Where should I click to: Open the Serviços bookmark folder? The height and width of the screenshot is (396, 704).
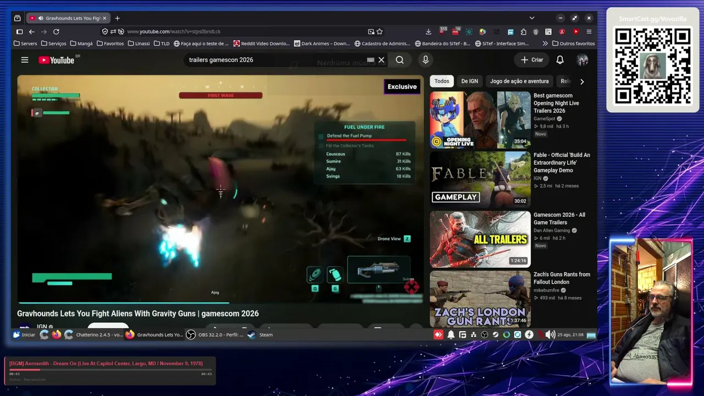53,43
